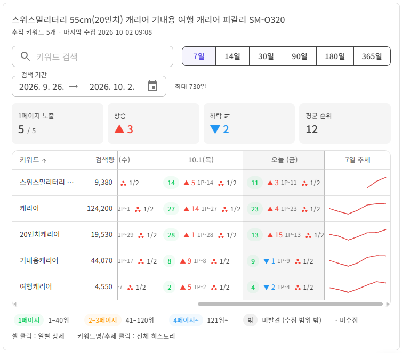Select the 180일 period tab
402x353 pixels.
(x=335, y=56)
